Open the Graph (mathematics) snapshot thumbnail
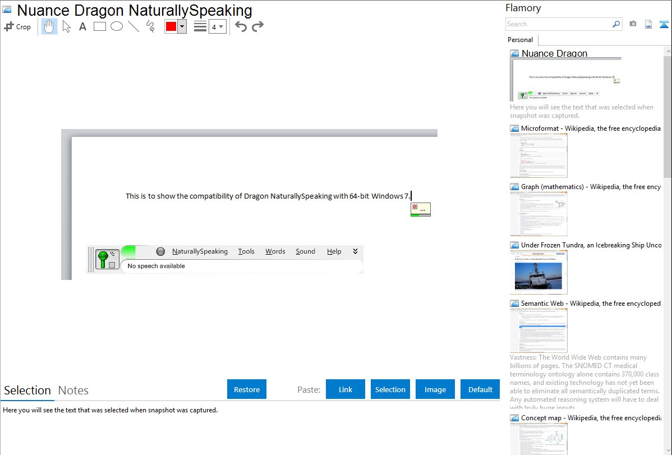This screenshot has height=455, width=672. point(538,214)
